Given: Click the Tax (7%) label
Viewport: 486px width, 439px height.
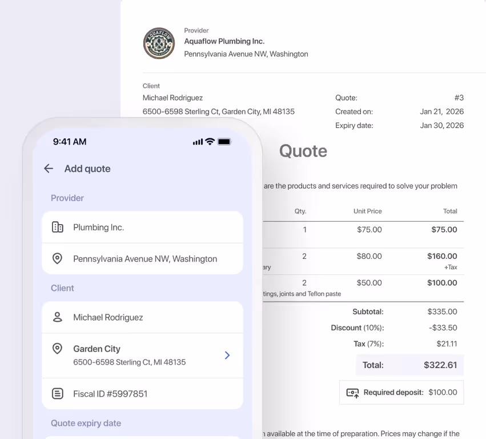Looking at the screenshot, I should click(368, 344).
